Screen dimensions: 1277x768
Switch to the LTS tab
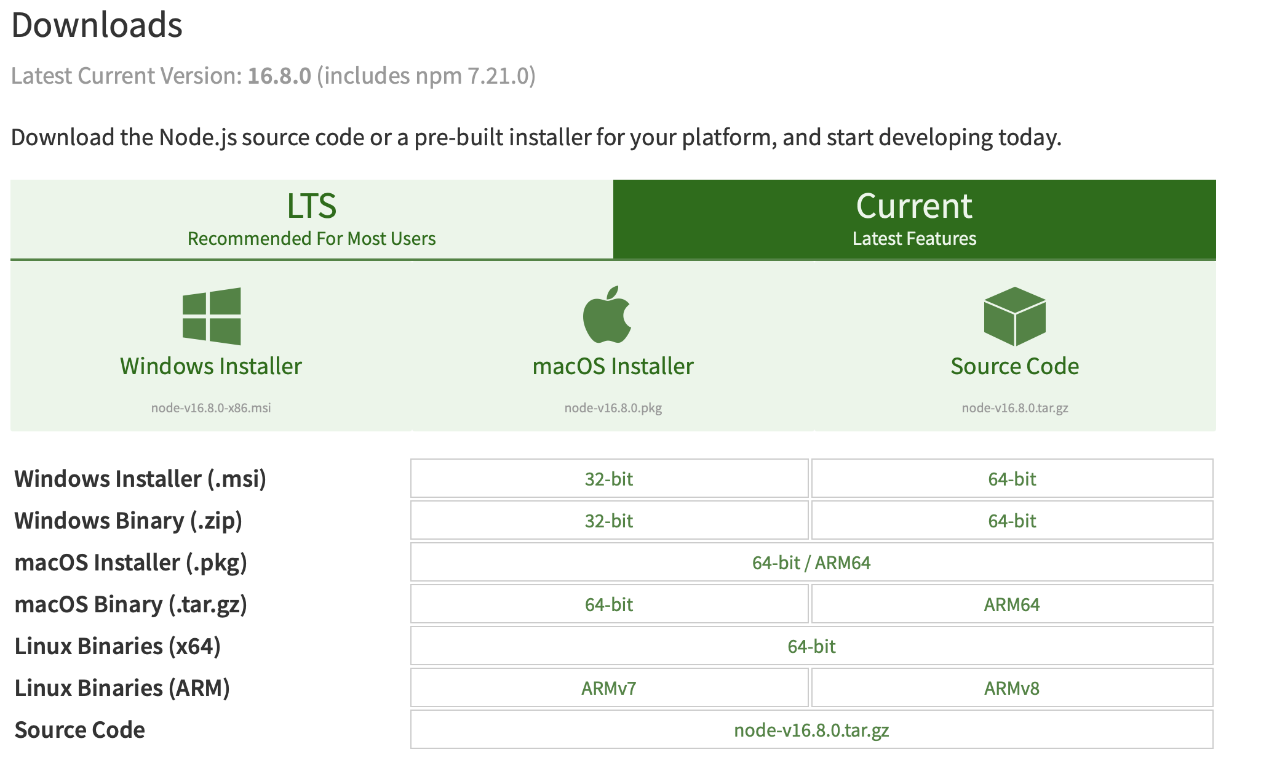[x=312, y=219]
